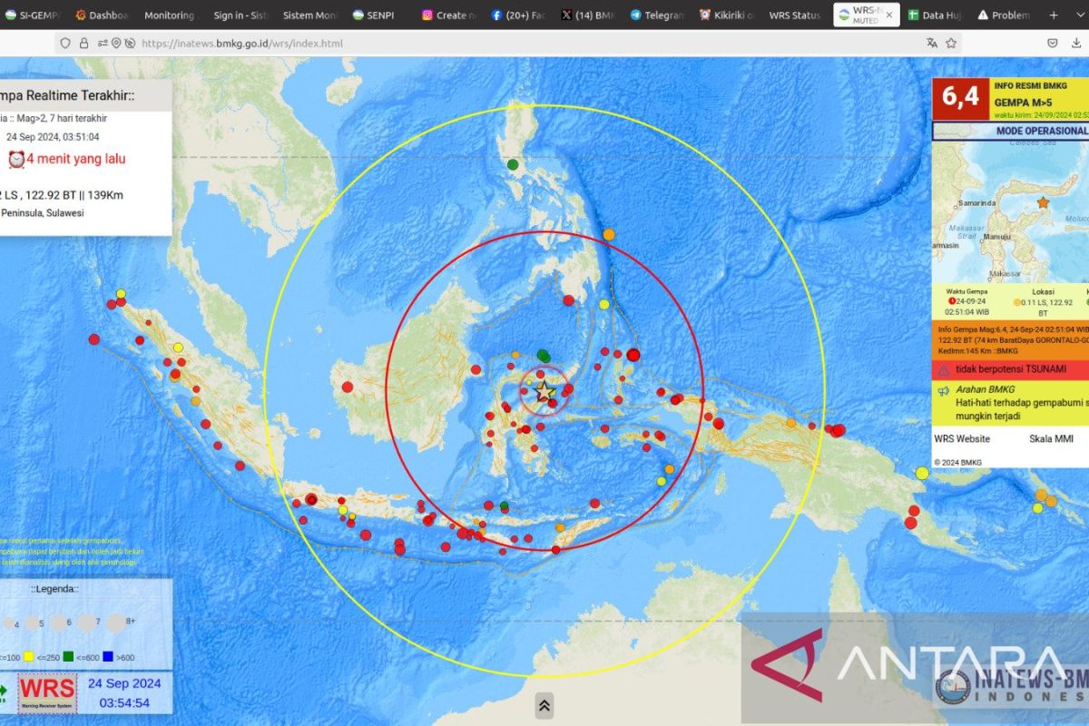Open the Pocket save icon

[1053, 43]
